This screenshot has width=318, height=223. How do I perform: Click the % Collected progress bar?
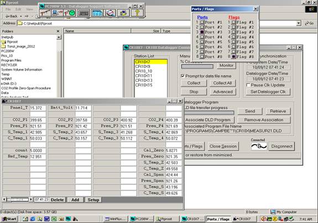coord(197,66)
